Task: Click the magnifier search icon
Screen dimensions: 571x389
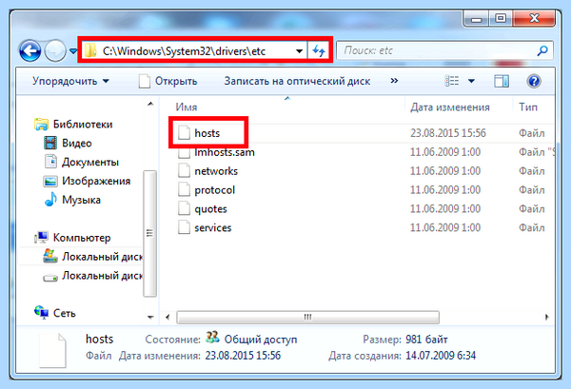Action: coord(542,50)
